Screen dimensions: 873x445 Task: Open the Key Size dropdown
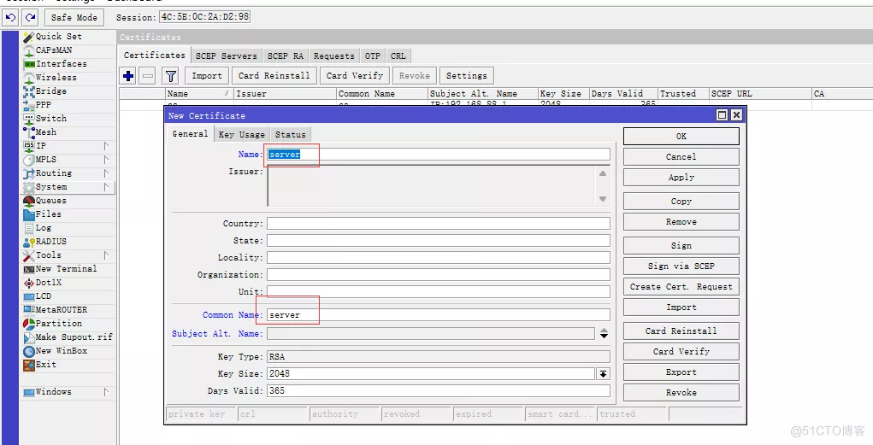click(x=603, y=374)
